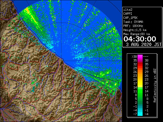Click the '-7' legend lower-bound label
163x122 pixels.
(135, 114)
